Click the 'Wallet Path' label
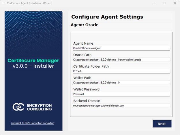The width and height of the screenshot is (180, 135). point(82,78)
